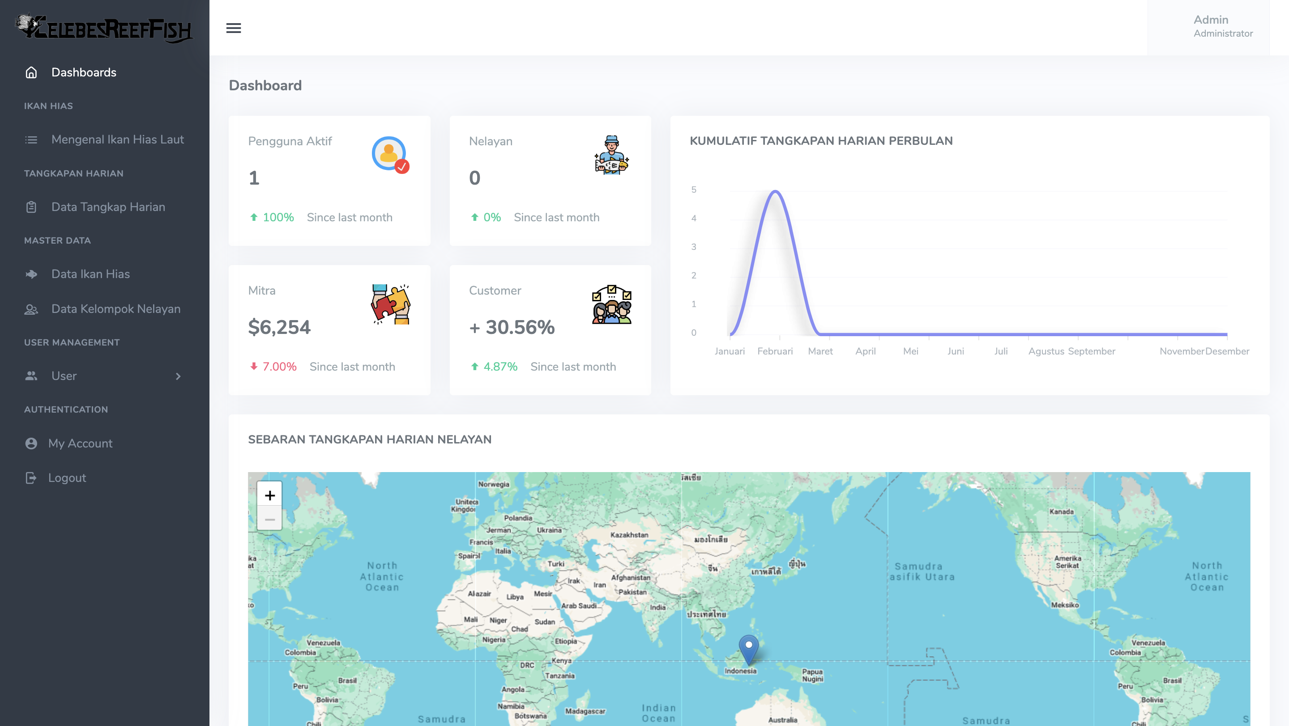The image size is (1289, 726).
Task: Click Papua Nugini label on the map
Action: 812,675
